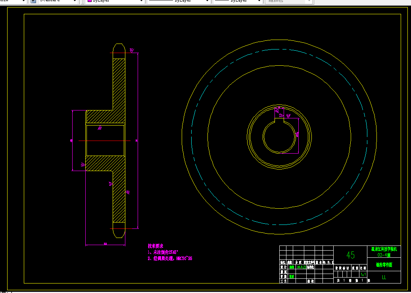Select the 技术要求 heading text
This screenshot has height=293, width=411.
pyautogui.click(x=156, y=246)
